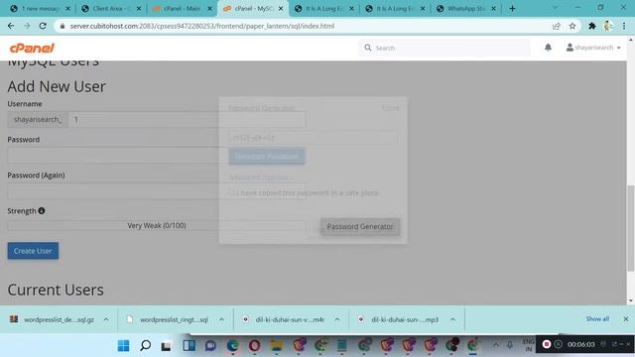
Task: Focus the Password (Again) input field
Action: [157, 191]
